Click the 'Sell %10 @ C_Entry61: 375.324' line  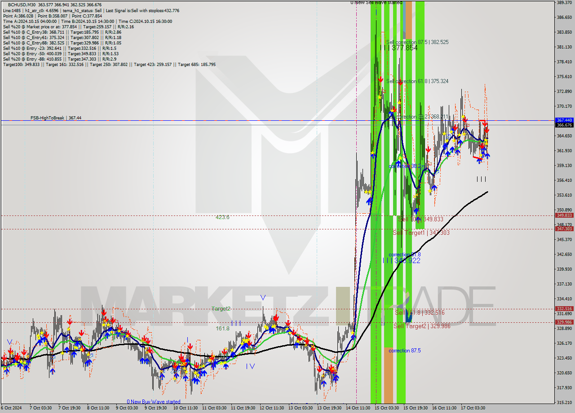point(62,38)
